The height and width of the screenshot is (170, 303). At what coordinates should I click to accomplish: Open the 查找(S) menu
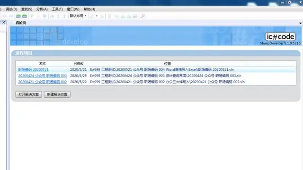(x=27, y=9)
